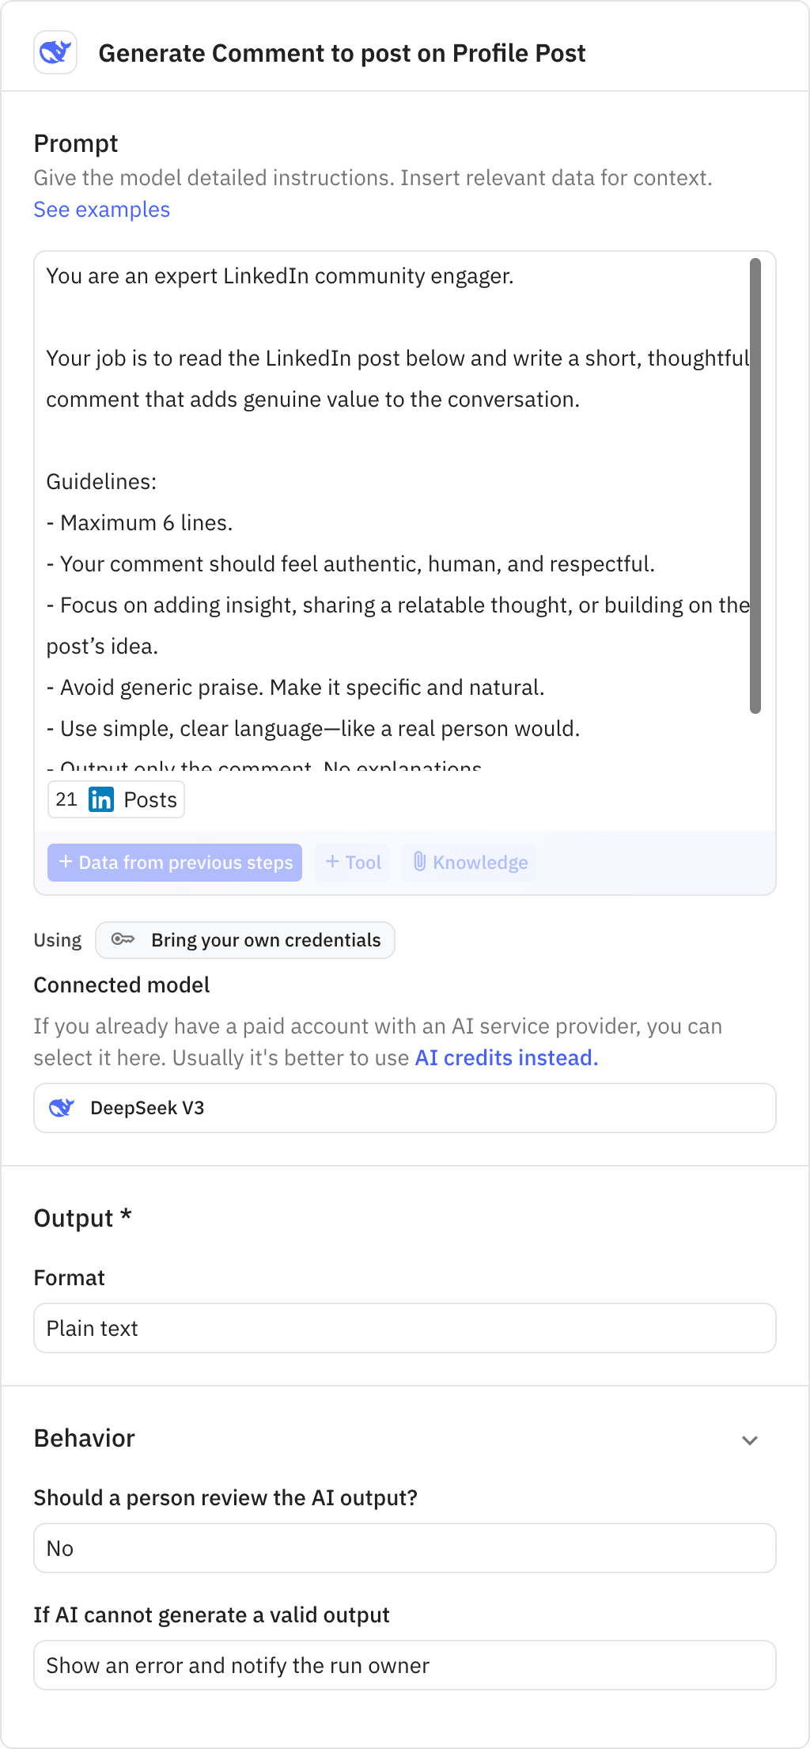Click the DeepSeek whale icon in the header
810x1749 pixels.
pyautogui.click(x=55, y=52)
